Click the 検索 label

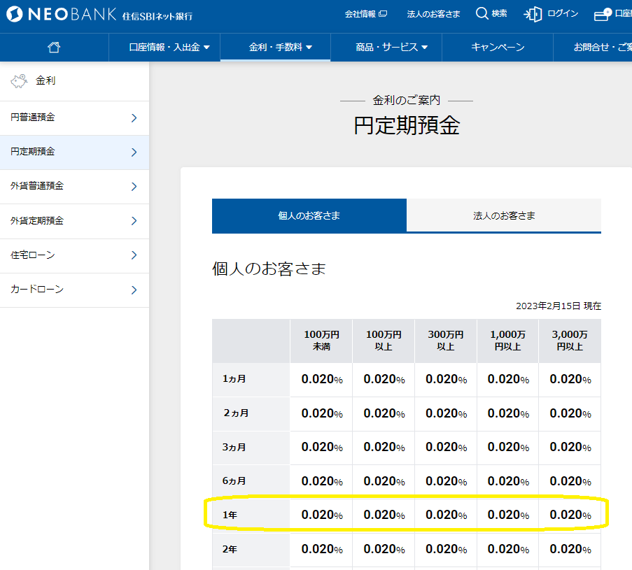pyautogui.click(x=500, y=14)
